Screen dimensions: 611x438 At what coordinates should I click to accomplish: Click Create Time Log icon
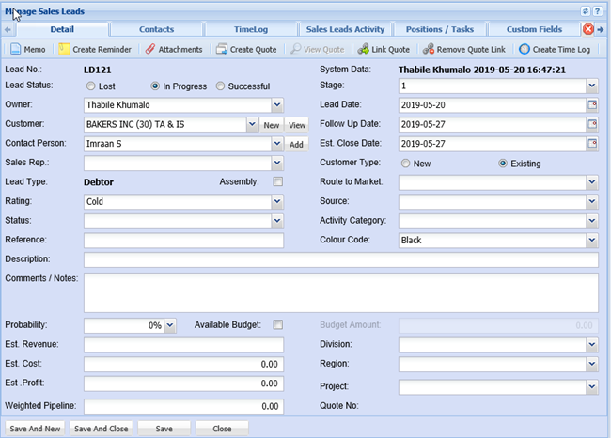pos(524,49)
